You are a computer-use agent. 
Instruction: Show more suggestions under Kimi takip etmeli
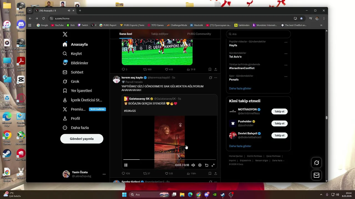(x=240, y=146)
